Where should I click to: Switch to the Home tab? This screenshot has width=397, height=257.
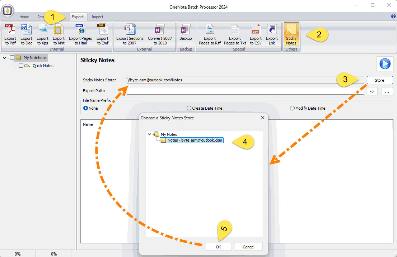[24, 16]
